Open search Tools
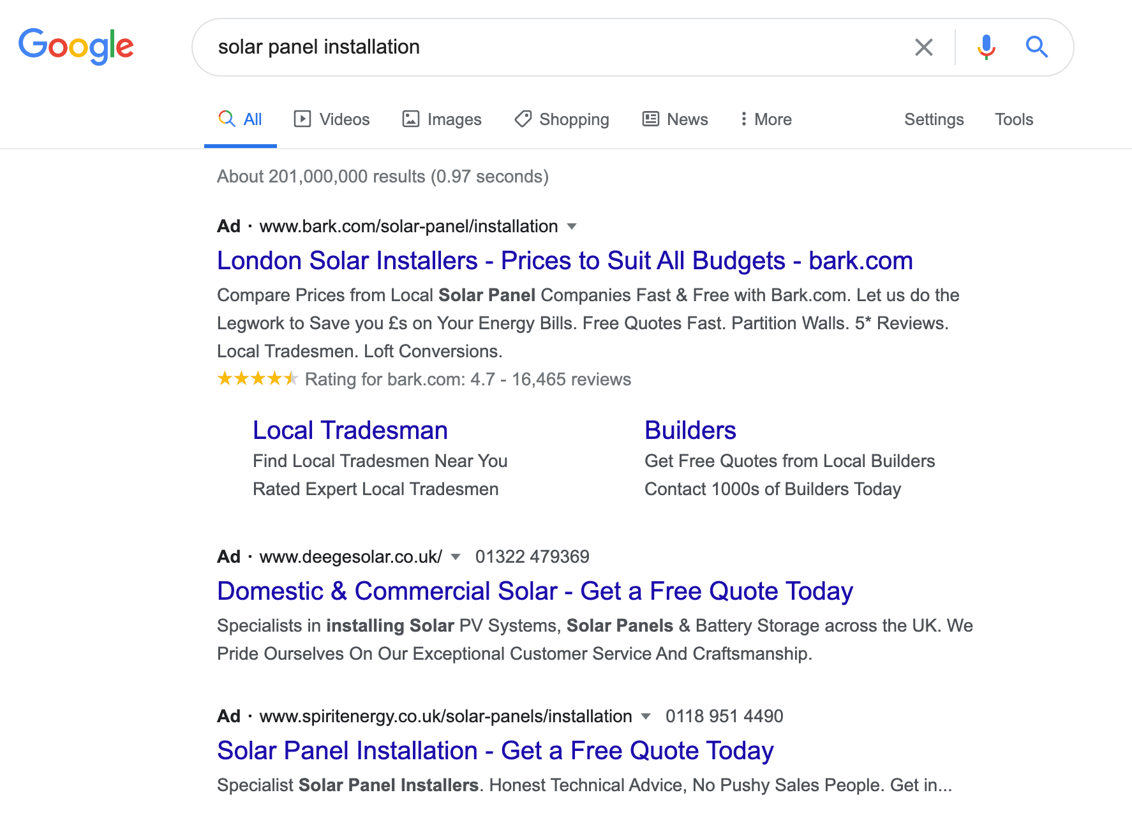Screen dimensions: 1132x832 (x=1014, y=119)
